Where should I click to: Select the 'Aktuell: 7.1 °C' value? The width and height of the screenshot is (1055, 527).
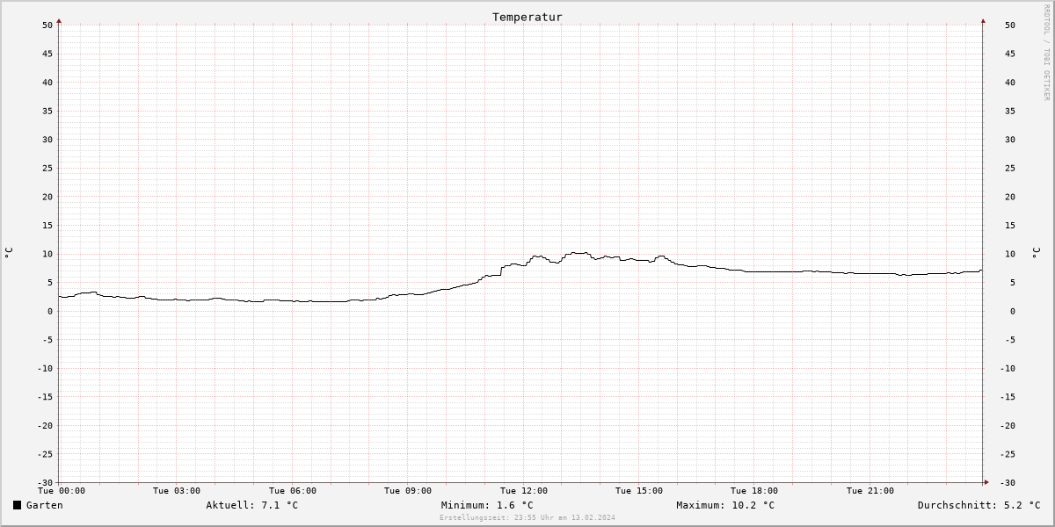(x=252, y=505)
